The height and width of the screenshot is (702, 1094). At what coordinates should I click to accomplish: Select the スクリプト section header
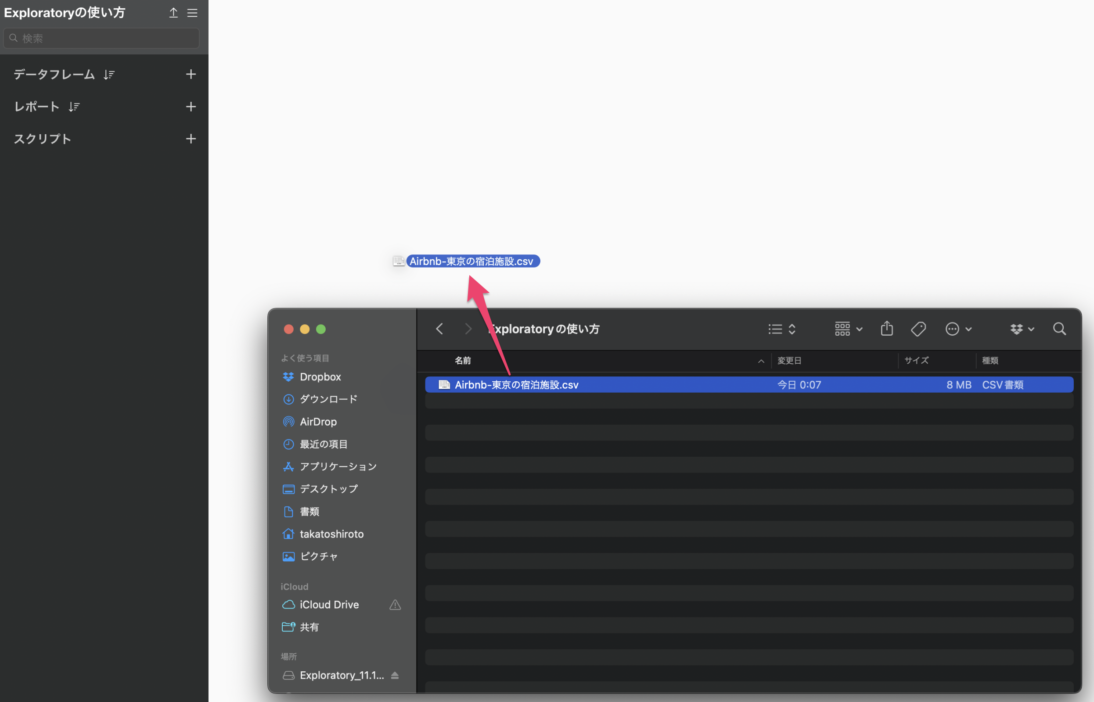point(43,139)
